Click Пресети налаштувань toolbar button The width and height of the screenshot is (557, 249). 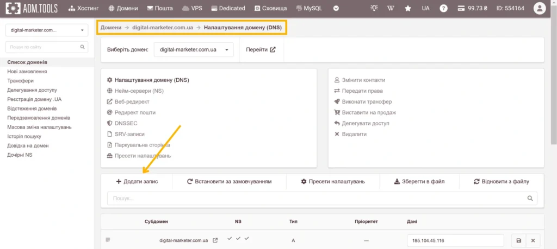(333, 181)
